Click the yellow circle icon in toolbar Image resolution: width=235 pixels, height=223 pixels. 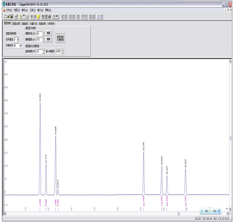point(38,17)
